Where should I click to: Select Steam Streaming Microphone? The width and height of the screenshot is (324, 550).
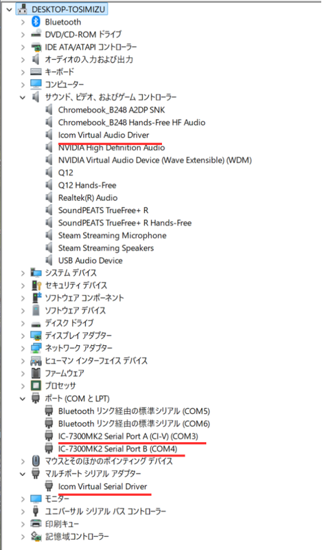(x=112, y=236)
